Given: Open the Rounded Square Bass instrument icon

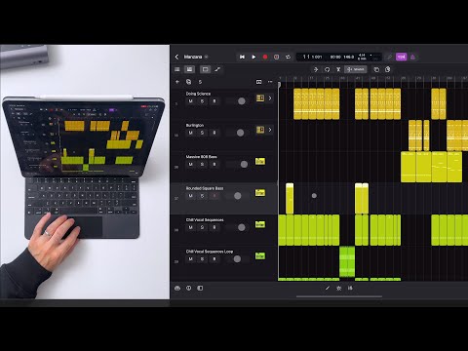Looking at the screenshot, I should (x=260, y=193).
